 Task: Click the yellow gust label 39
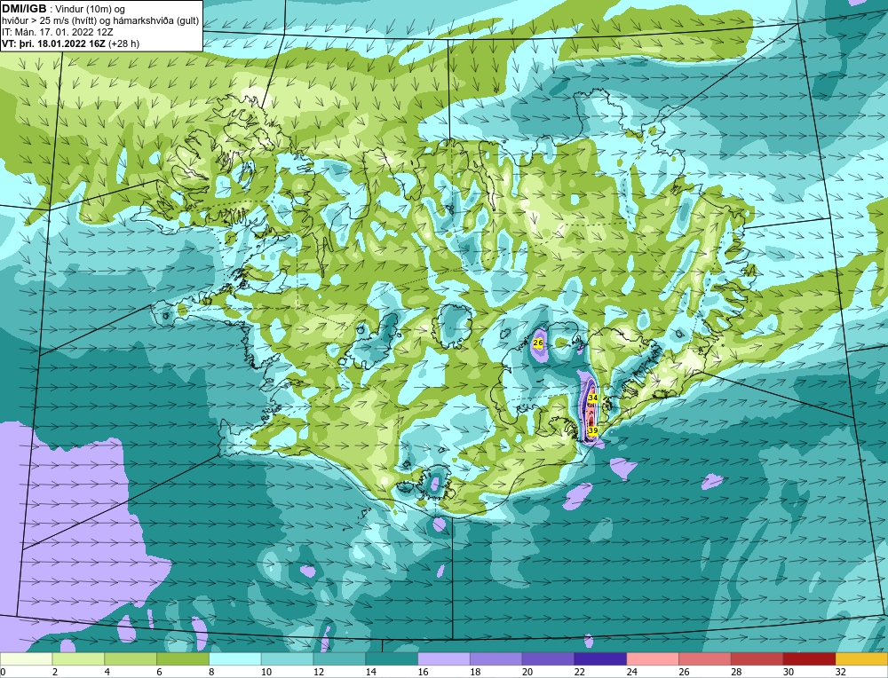(x=592, y=430)
